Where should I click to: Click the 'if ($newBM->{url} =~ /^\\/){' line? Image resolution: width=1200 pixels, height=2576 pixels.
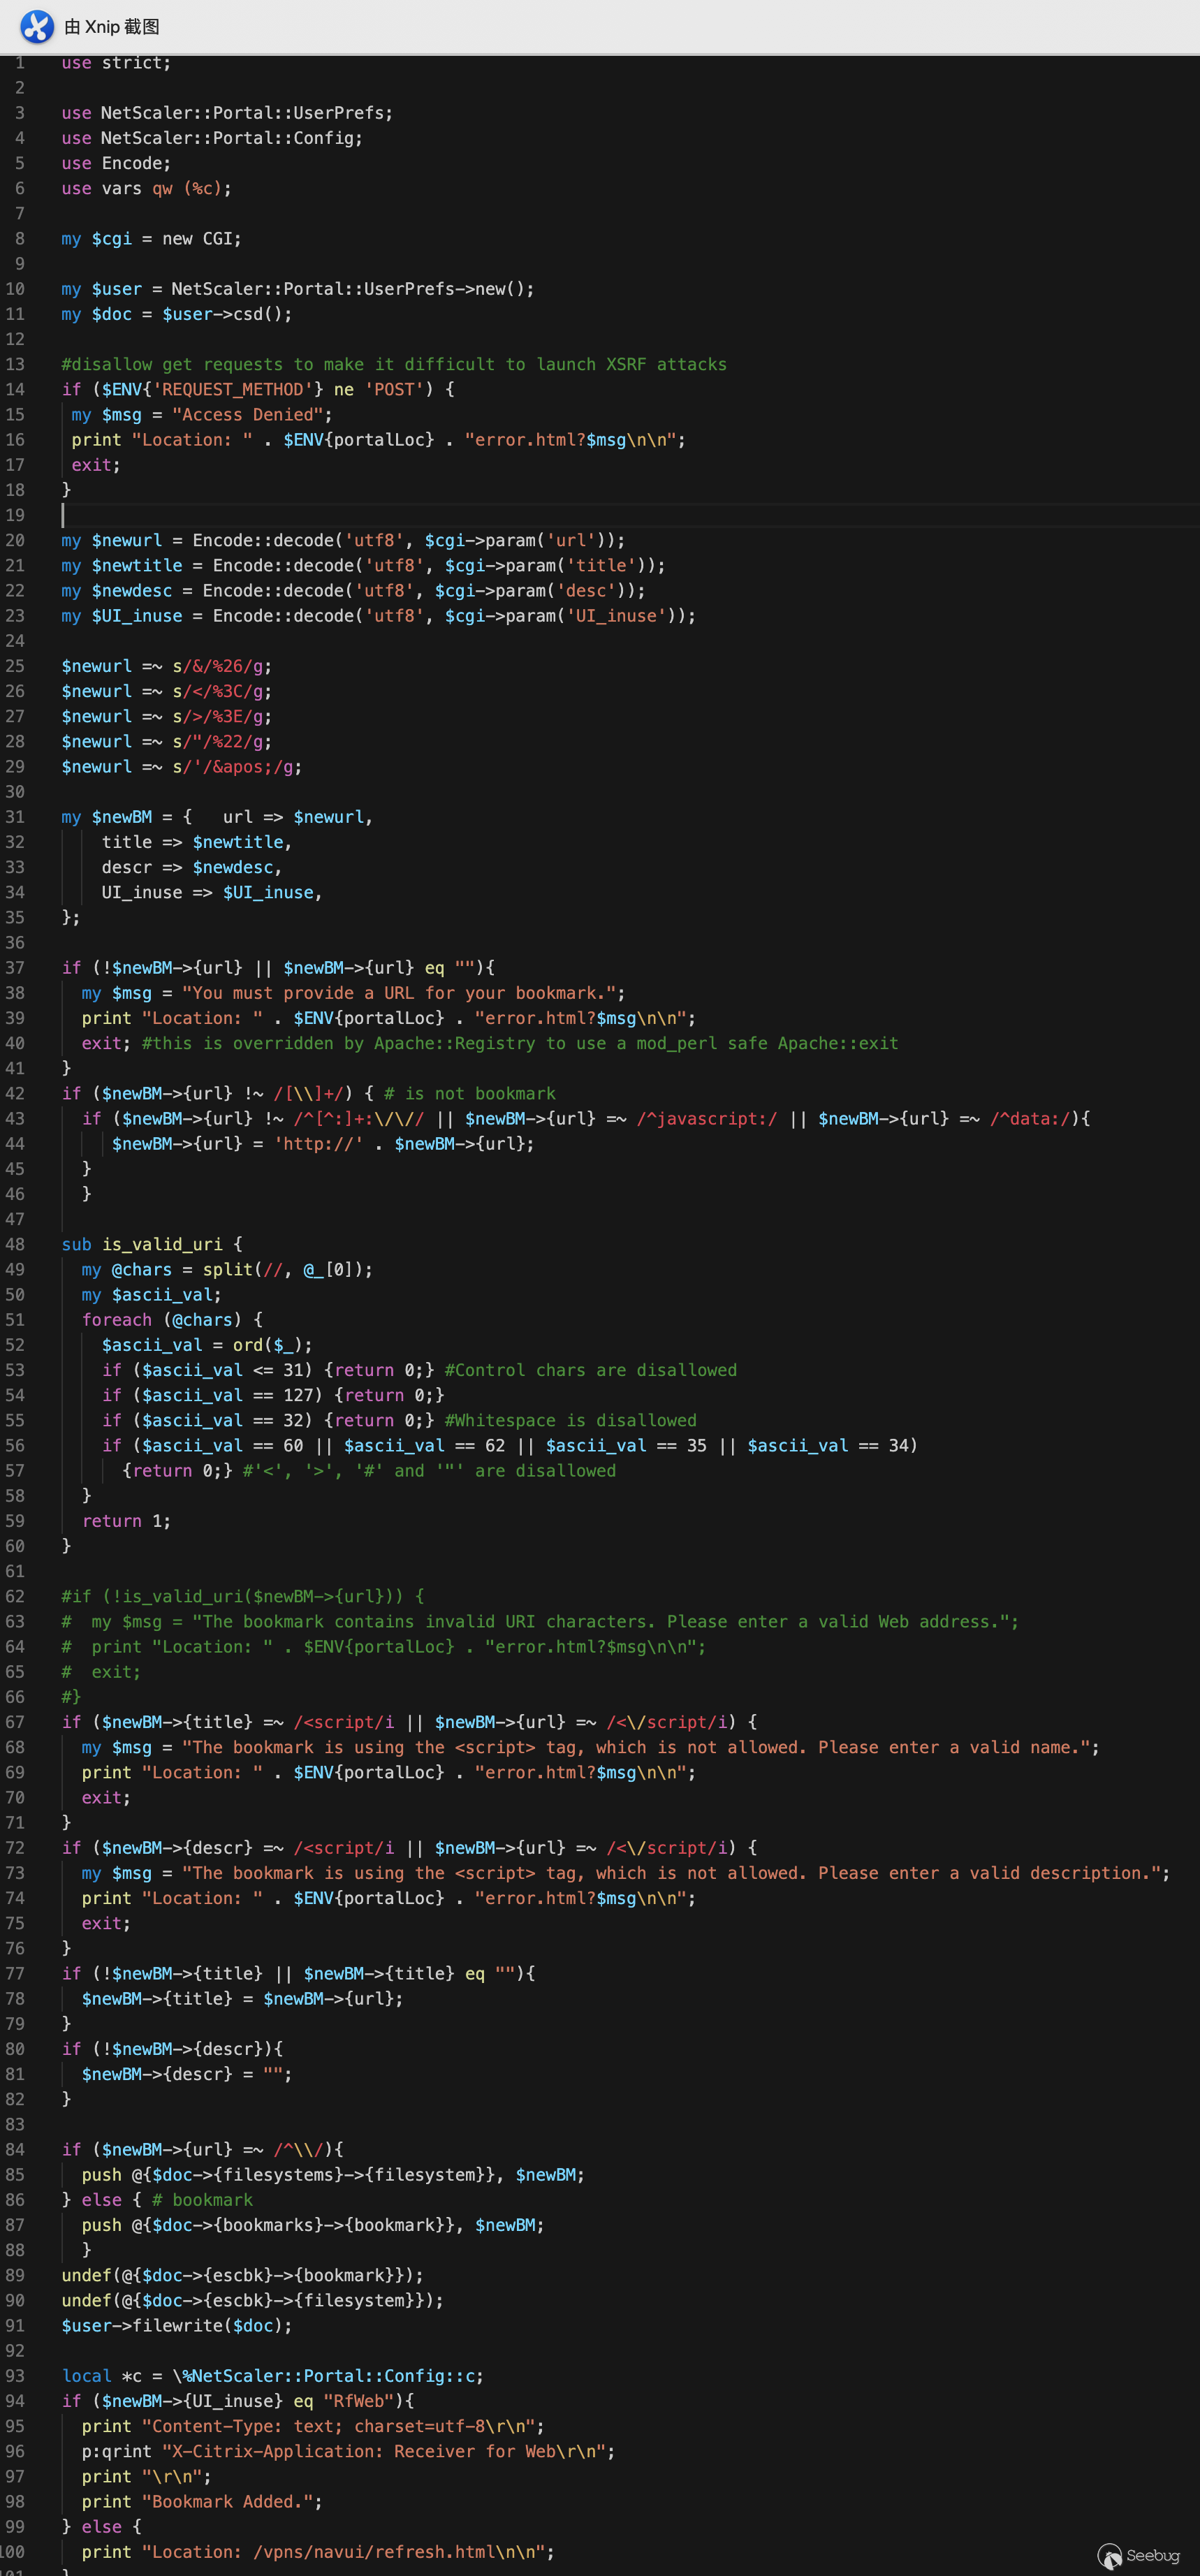tap(202, 2149)
